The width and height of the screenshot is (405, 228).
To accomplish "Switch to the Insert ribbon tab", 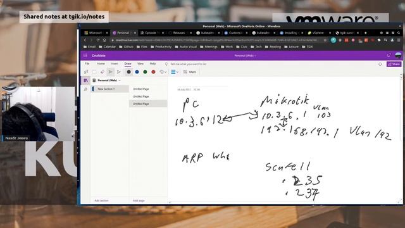I will coord(115,63).
